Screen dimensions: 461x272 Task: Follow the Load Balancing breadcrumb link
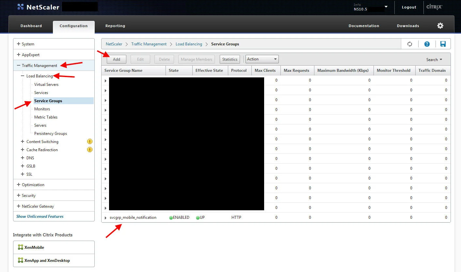click(x=189, y=44)
